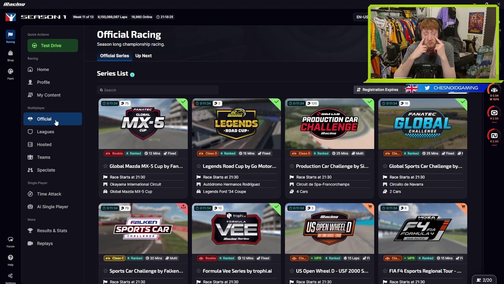
Task: Click the "Circuit de Spa-Francorchamps" track text
Action: tap(323, 184)
